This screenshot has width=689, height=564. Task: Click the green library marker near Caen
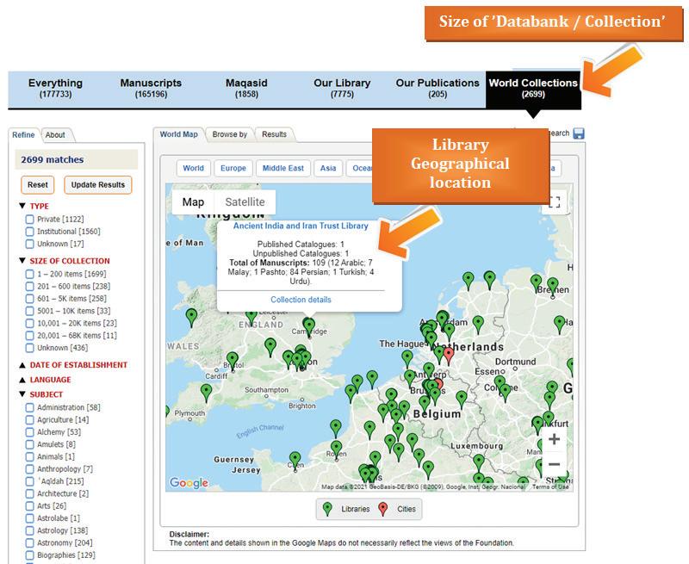[x=295, y=461]
